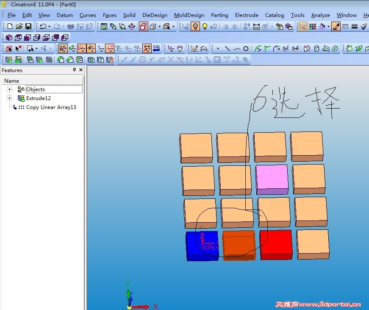Open the MoldDesign menu
Image resolution: width=369 pixels, height=310 pixels.
click(x=189, y=15)
